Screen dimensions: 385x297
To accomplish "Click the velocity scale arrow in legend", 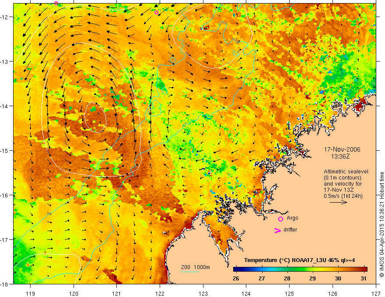I will tap(338, 202).
